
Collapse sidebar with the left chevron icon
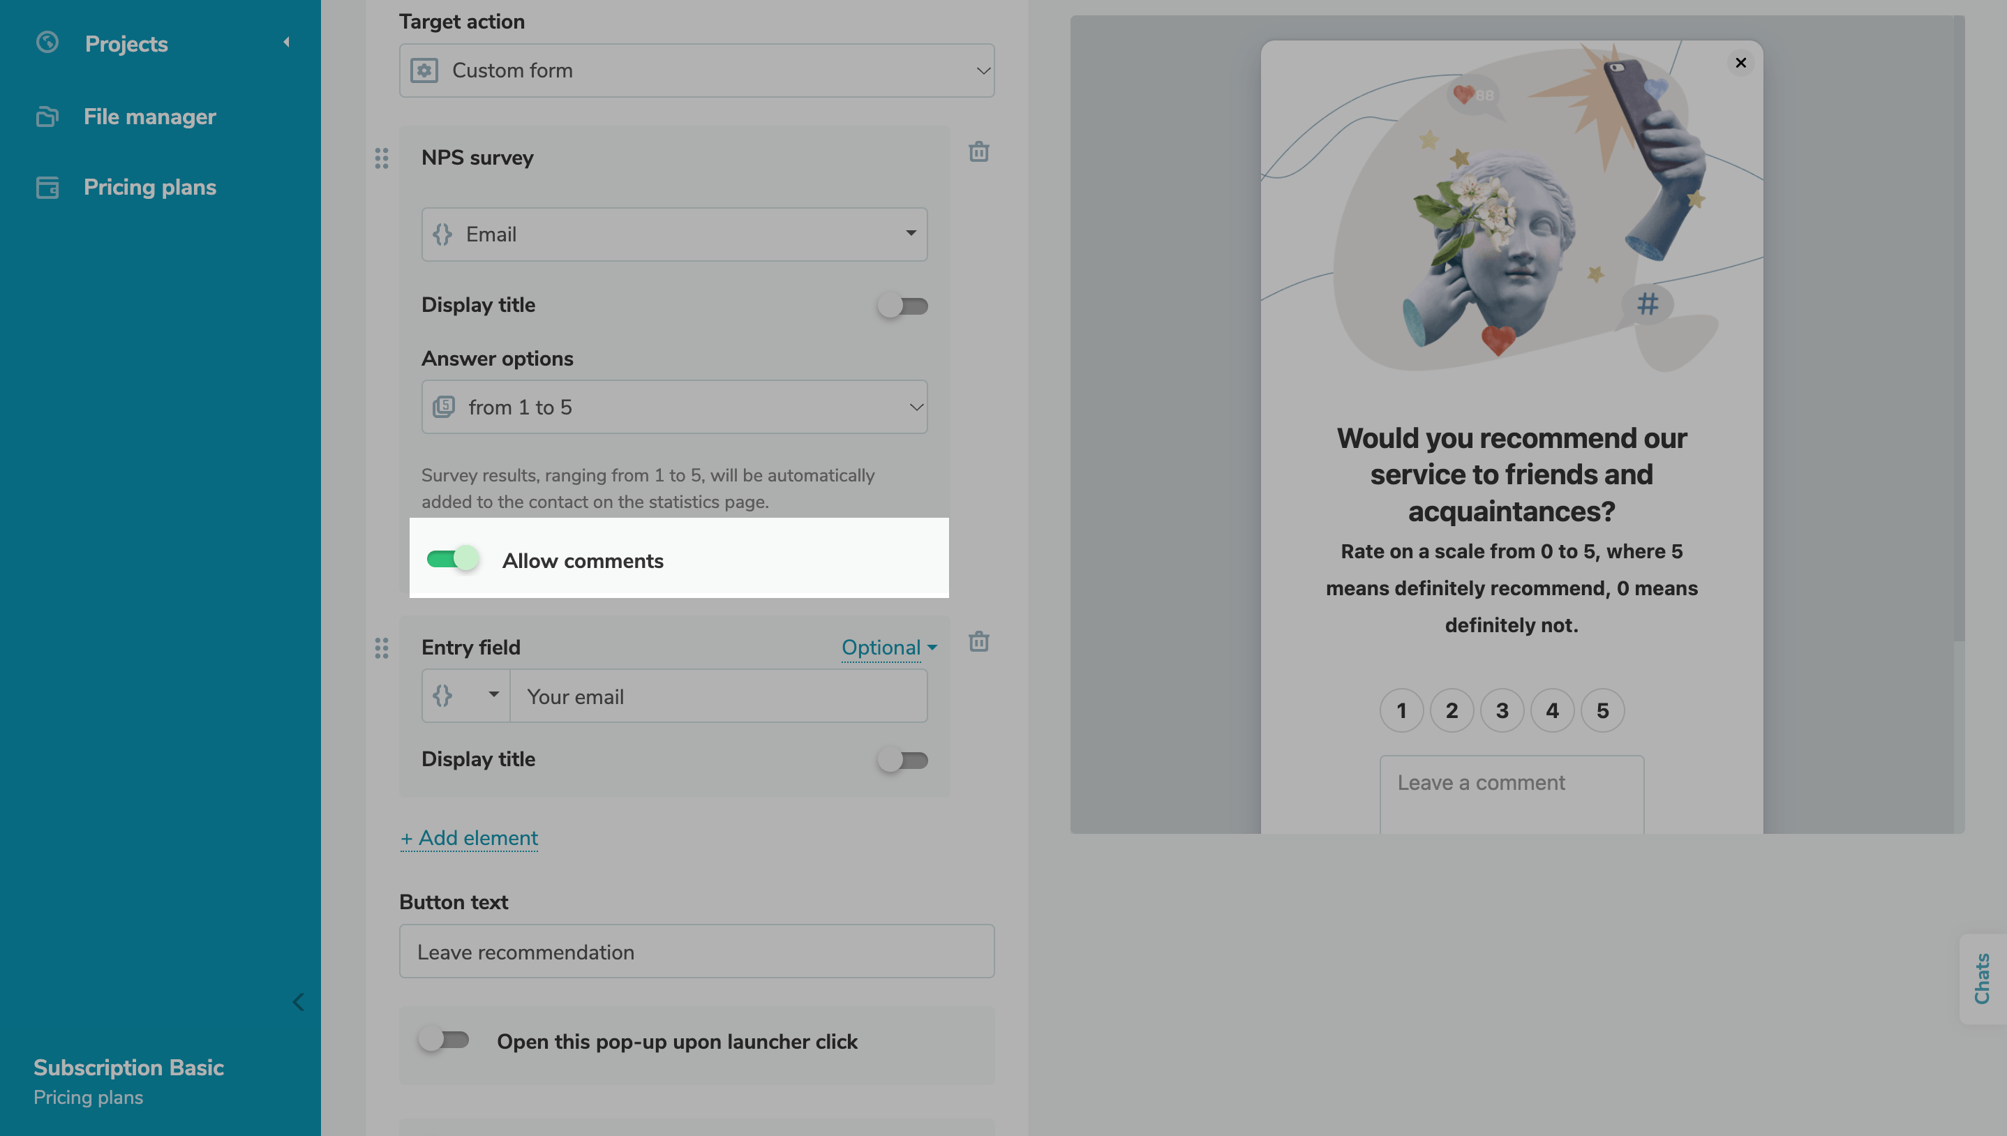298,1002
